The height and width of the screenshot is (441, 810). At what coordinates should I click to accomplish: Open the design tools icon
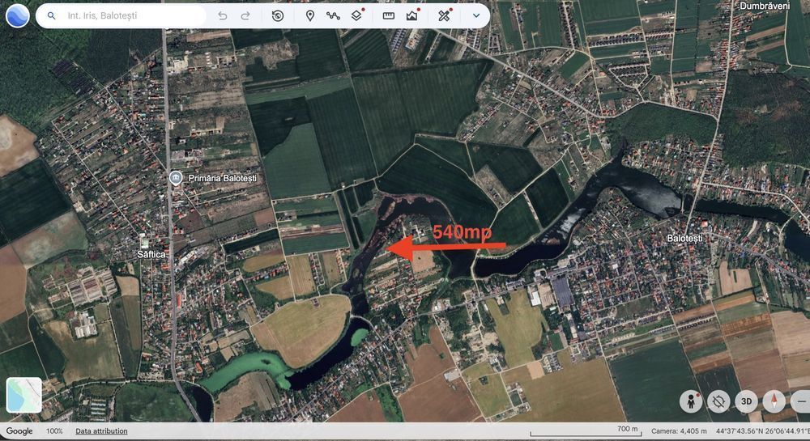point(444,15)
